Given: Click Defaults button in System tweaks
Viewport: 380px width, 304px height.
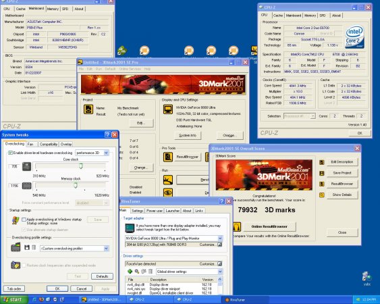Looking at the screenshot, I should point(102,276).
